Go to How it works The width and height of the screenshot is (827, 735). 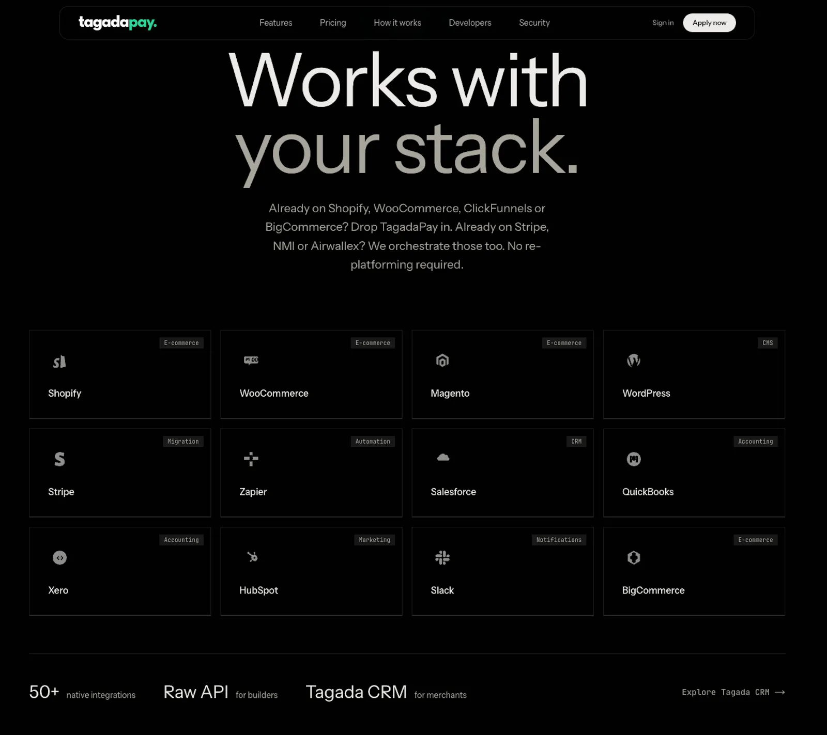pyautogui.click(x=397, y=23)
